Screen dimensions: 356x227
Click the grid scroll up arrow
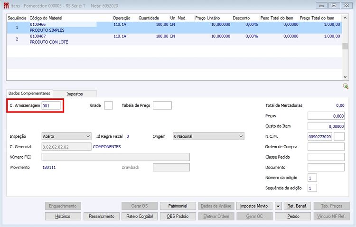(345, 18)
